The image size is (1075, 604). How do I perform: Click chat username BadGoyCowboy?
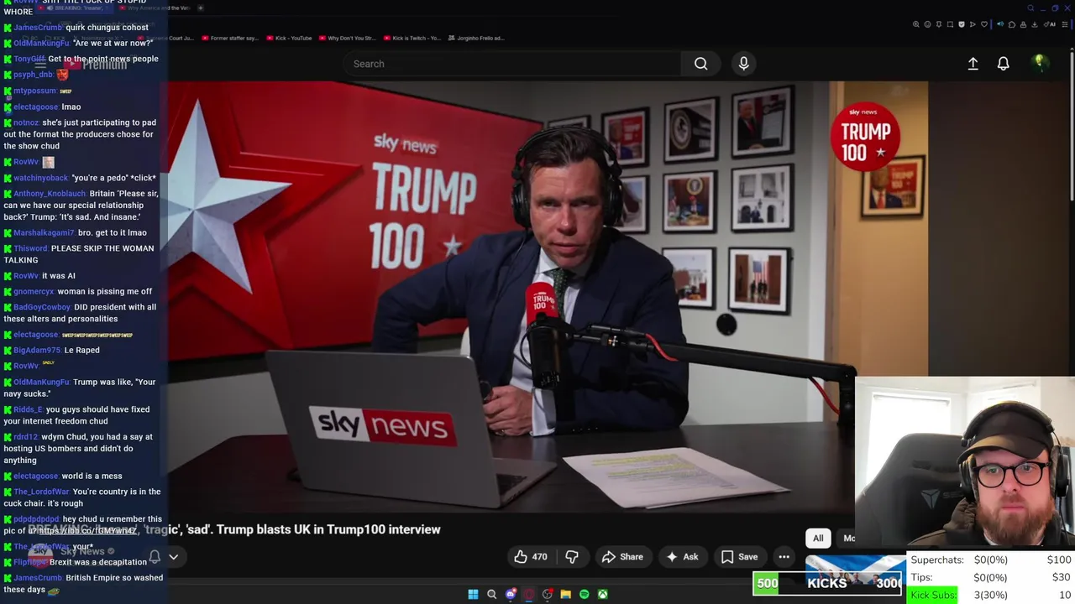click(42, 307)
